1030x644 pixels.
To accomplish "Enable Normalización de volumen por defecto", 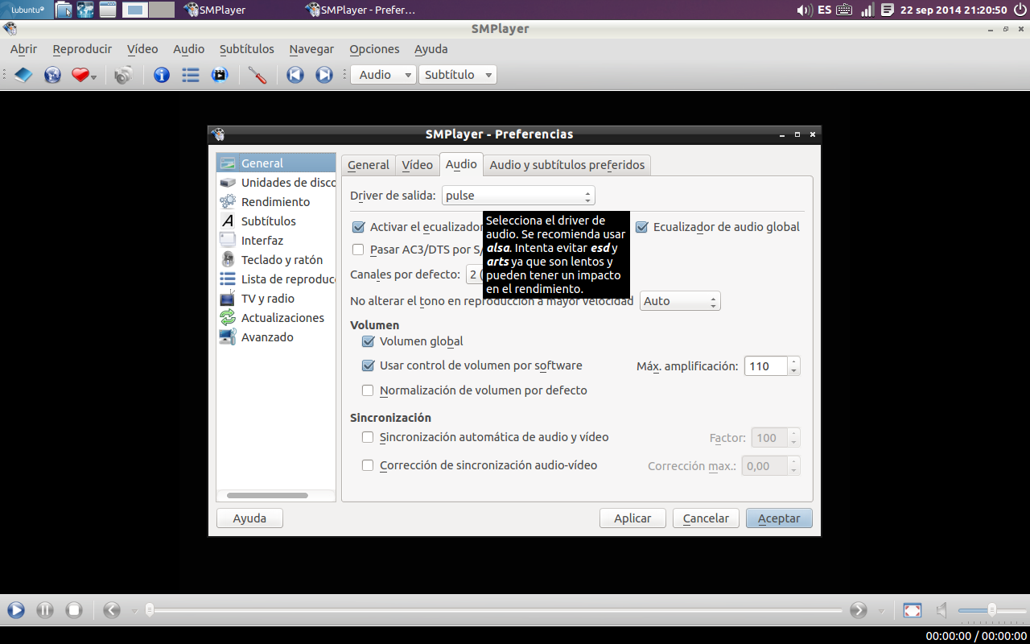I will (368, 390).
